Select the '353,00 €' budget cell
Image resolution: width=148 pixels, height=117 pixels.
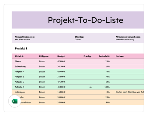pos(61,102)
